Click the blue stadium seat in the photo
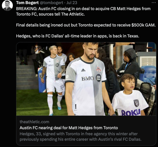Screen dimensions: 158x147 [x=148, y=74]
